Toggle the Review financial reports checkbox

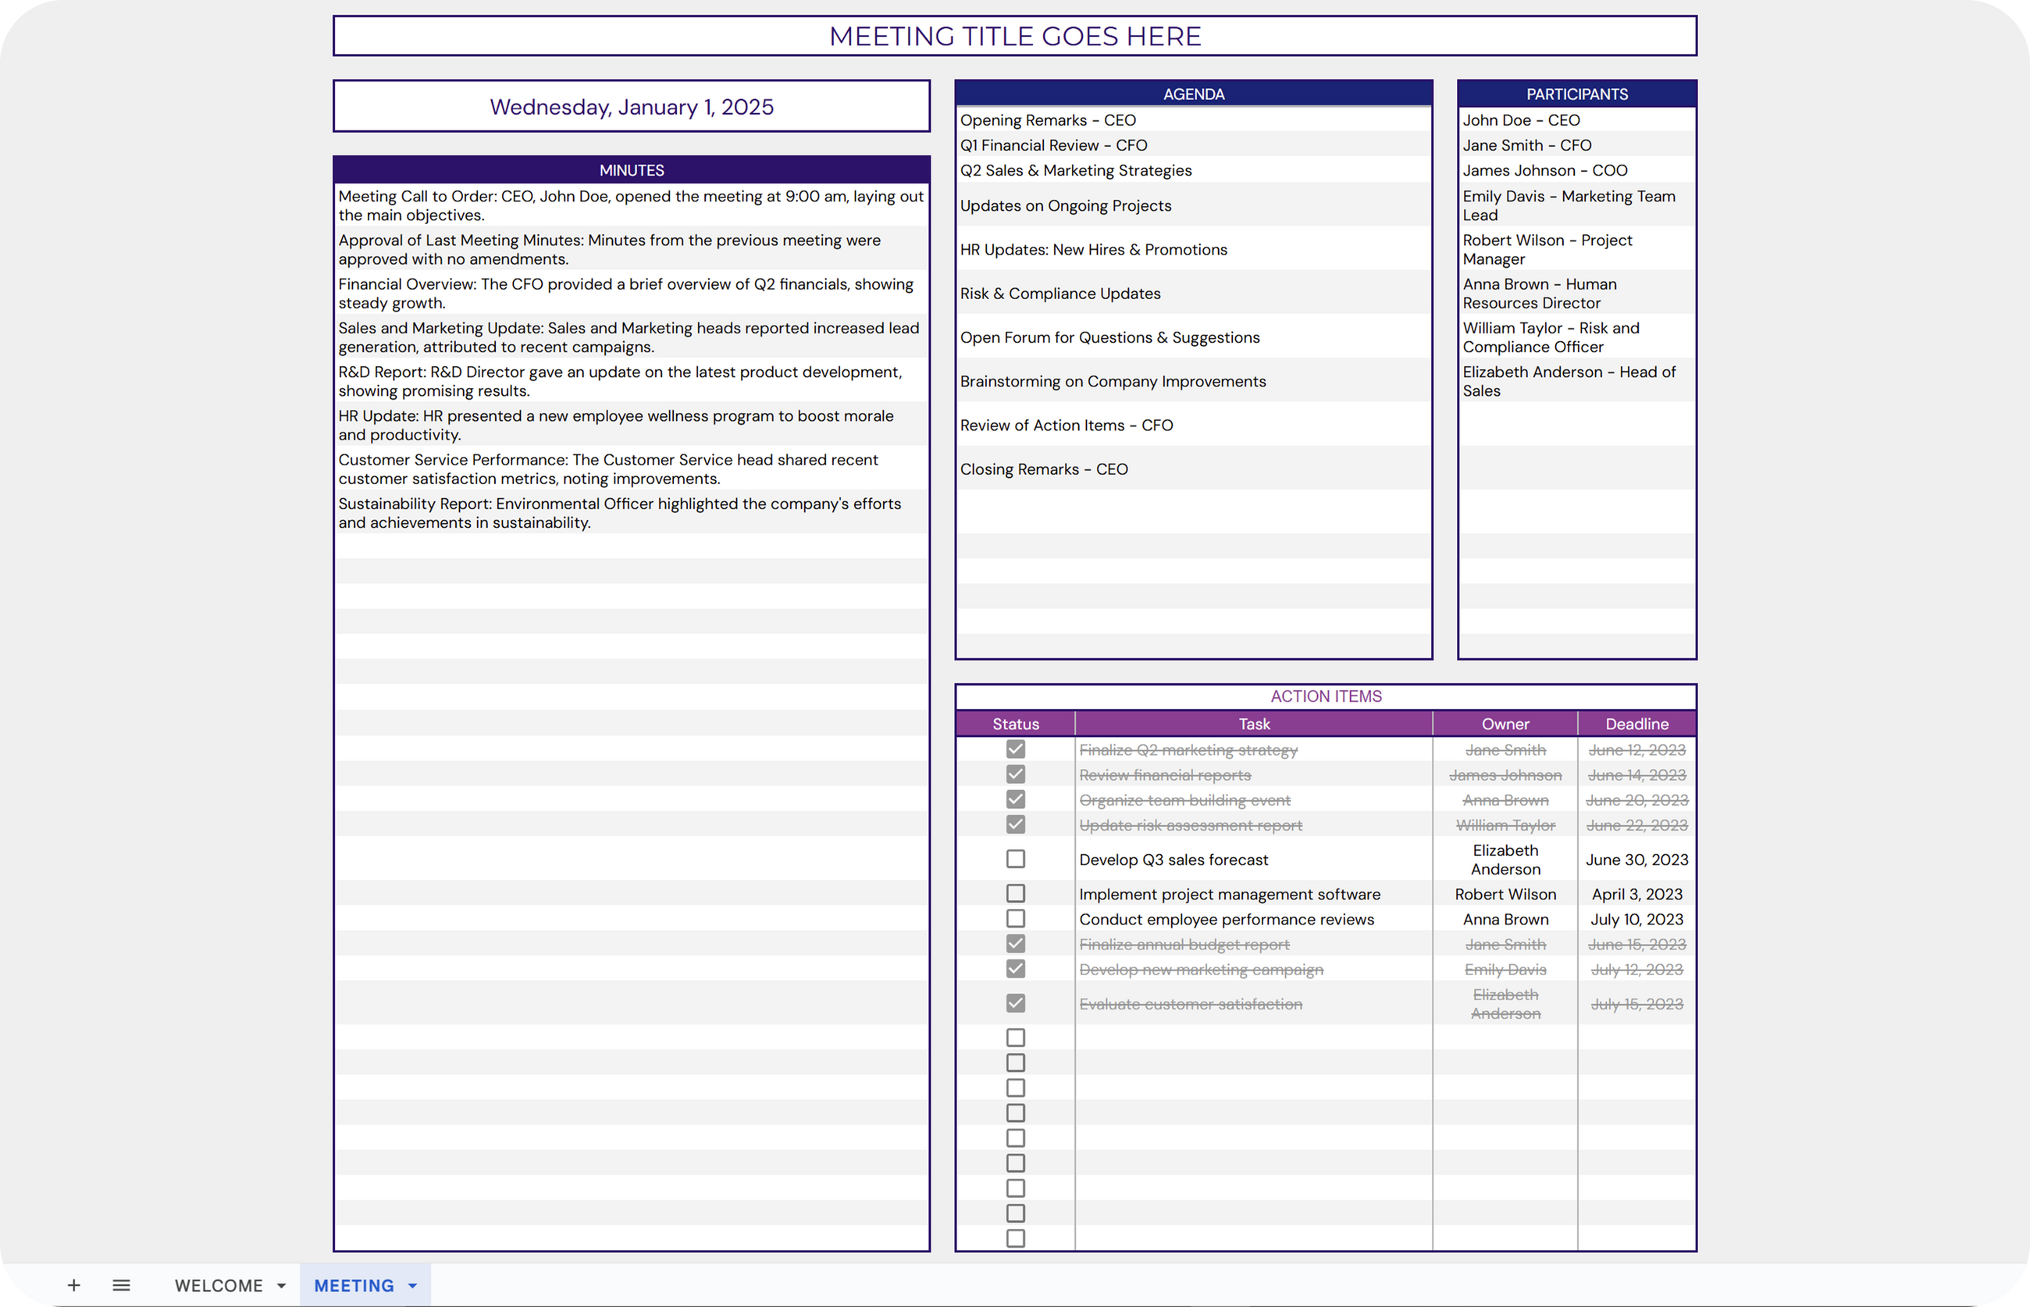tap(1015, 774)
